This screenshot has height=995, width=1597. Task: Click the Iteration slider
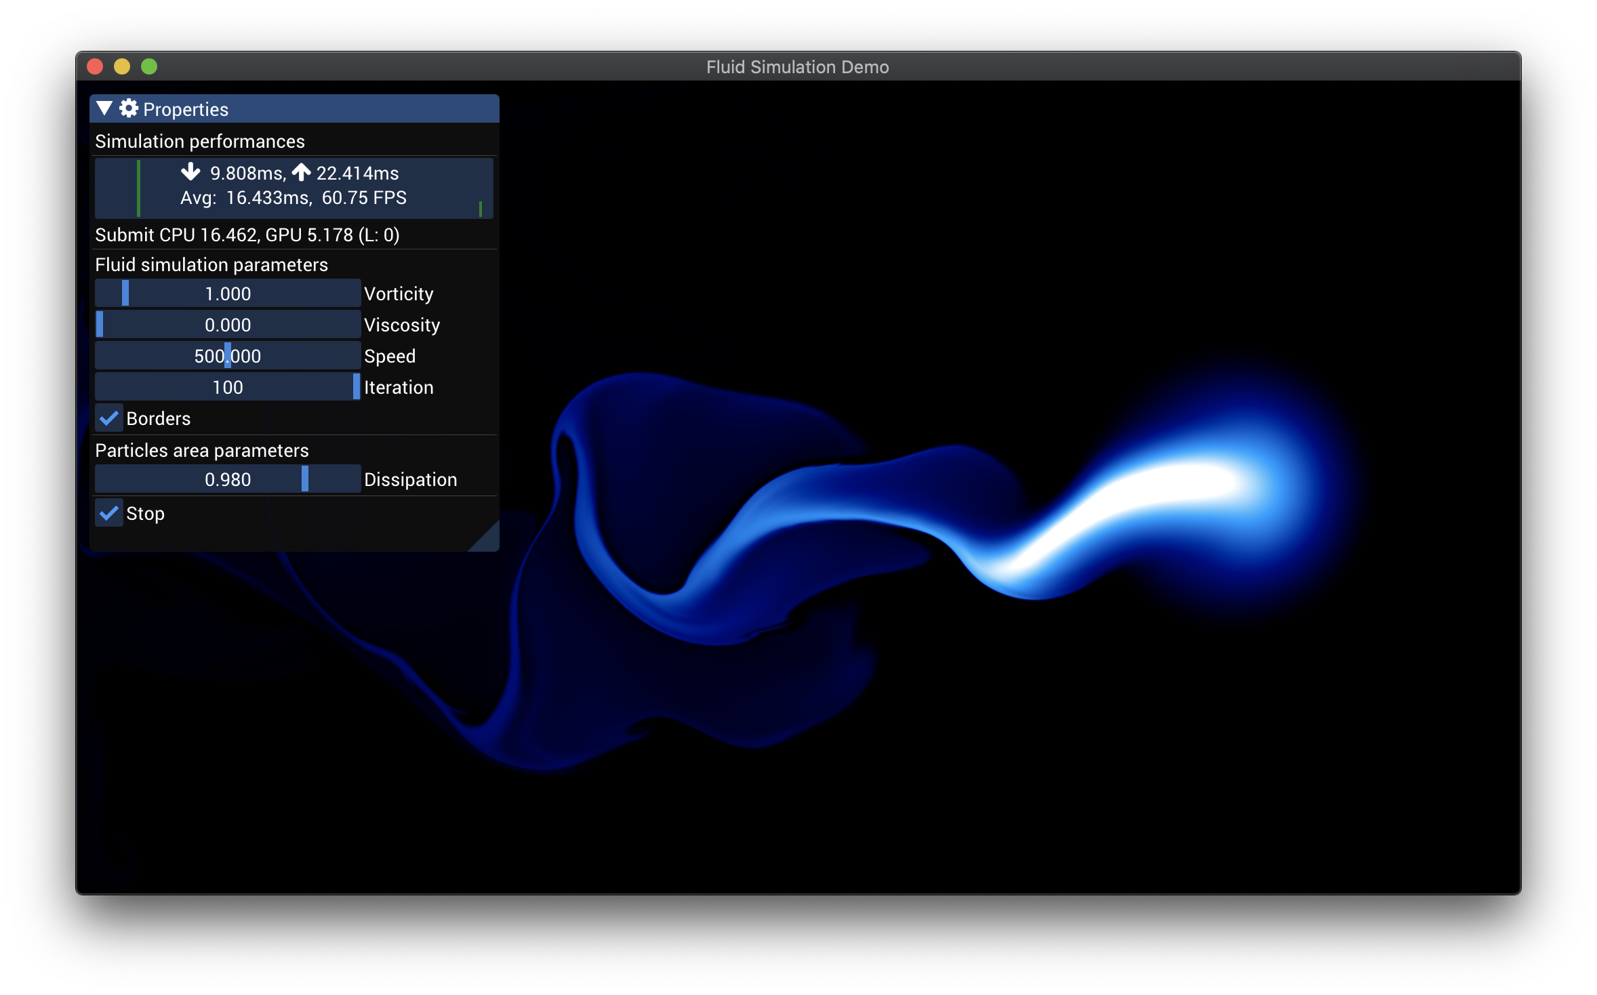(x=227, y=387)
